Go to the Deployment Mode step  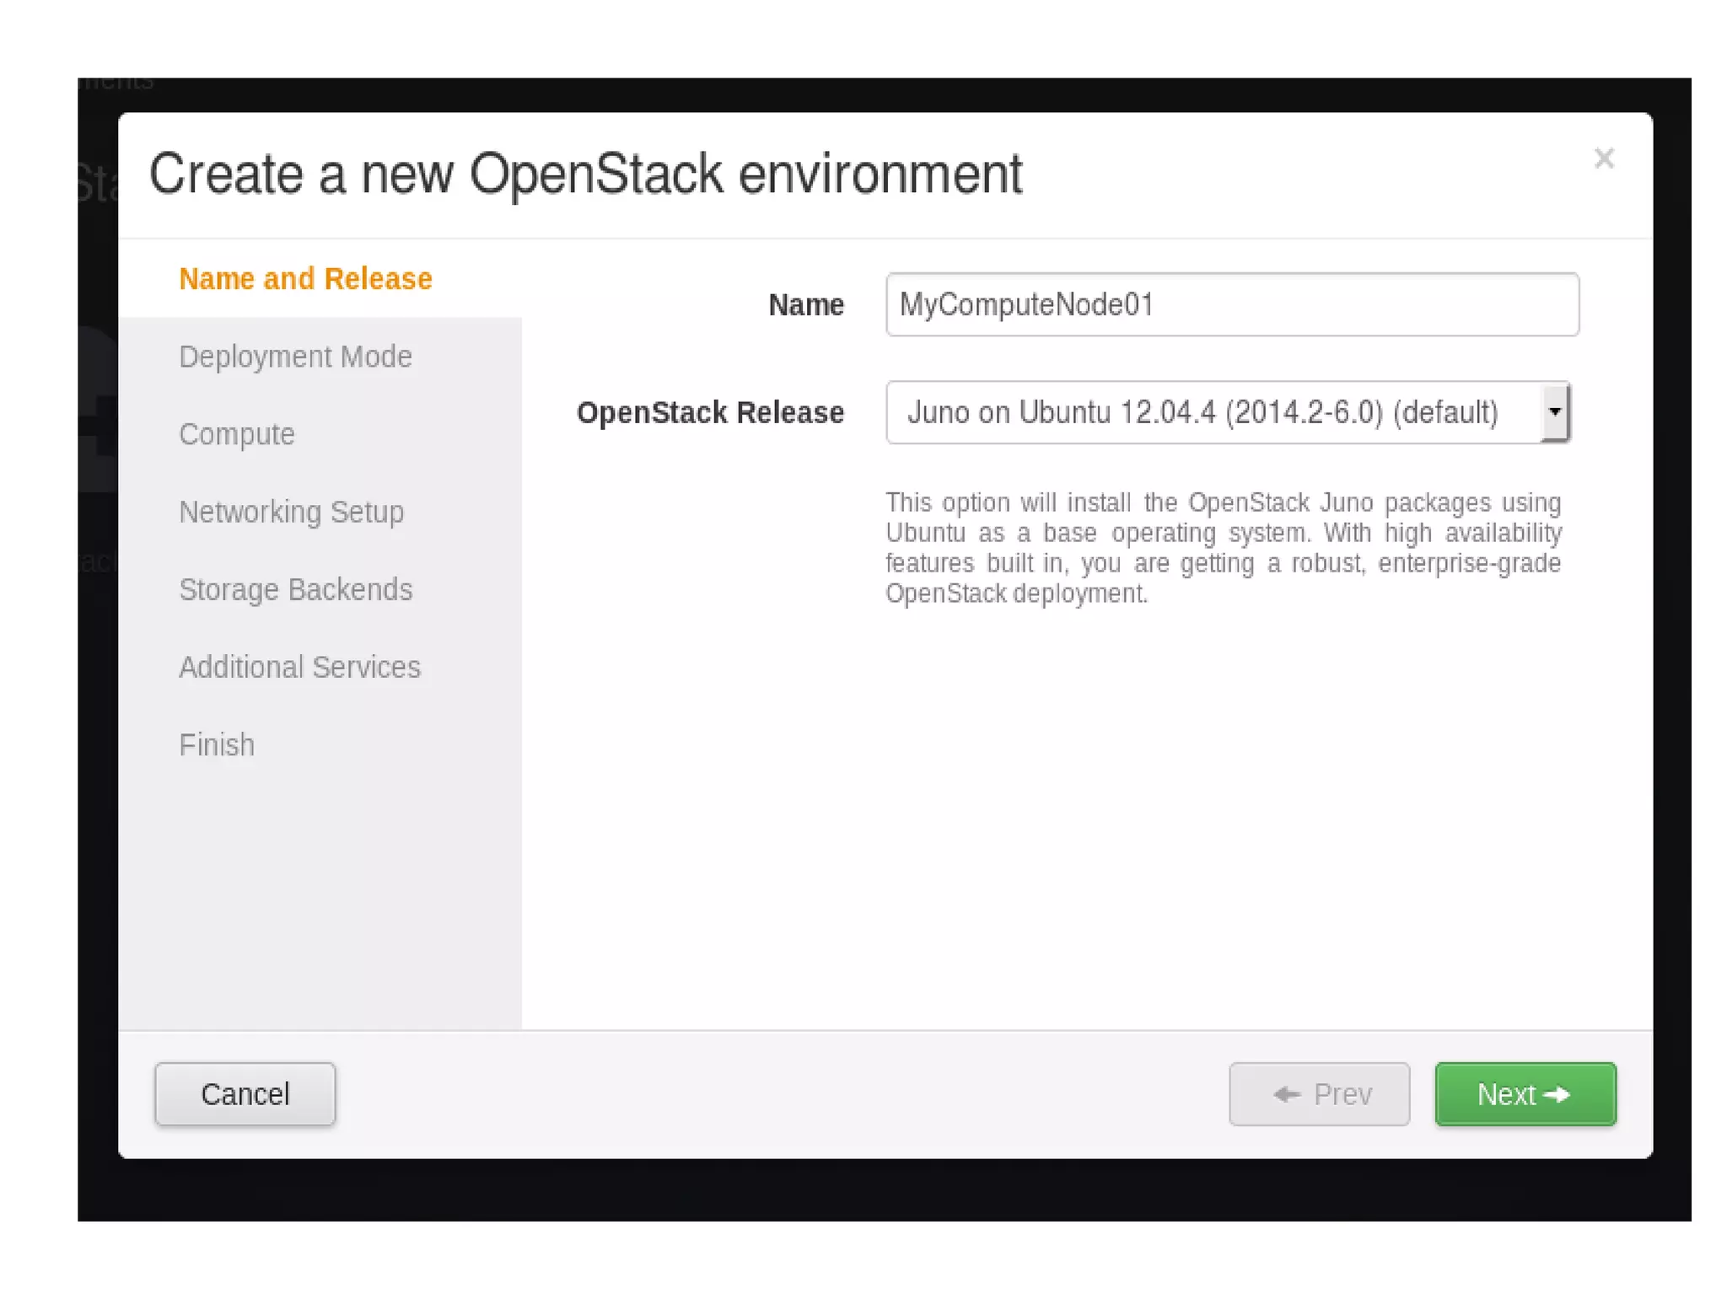[x=295, y=357]
